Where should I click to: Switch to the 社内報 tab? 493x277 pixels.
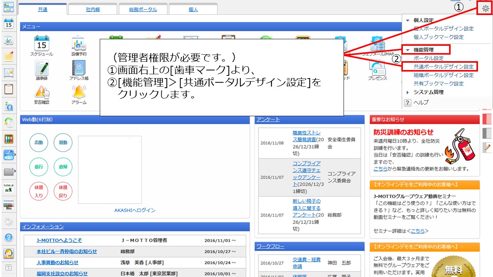(x=93, y=9)
